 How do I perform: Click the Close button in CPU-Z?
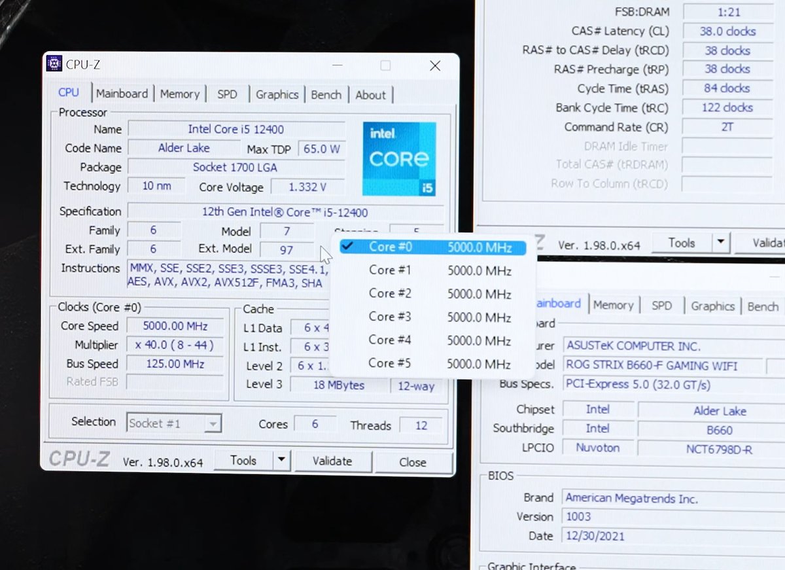(x=413, y=462)
